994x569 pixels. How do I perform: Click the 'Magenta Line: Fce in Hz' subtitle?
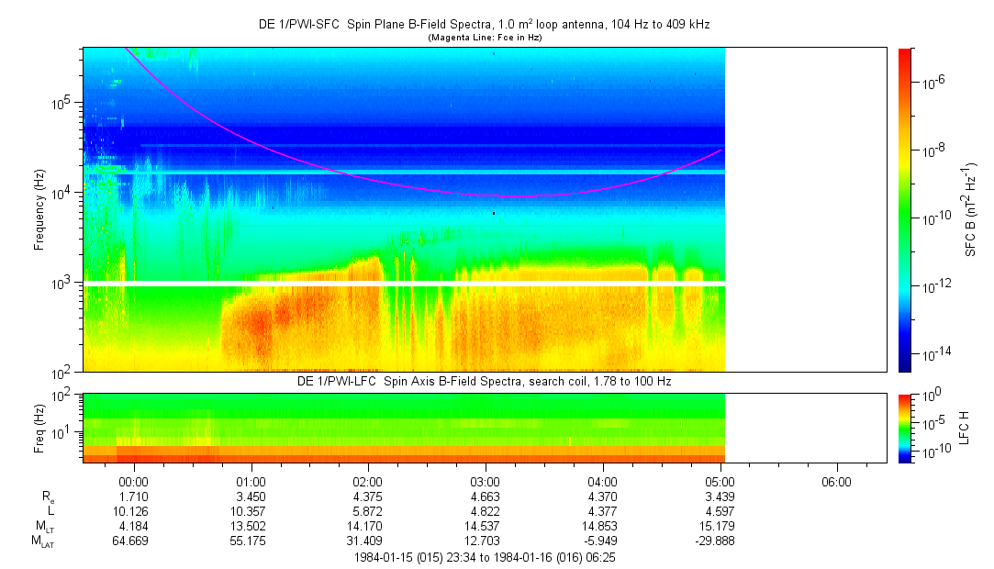point(484,38)
